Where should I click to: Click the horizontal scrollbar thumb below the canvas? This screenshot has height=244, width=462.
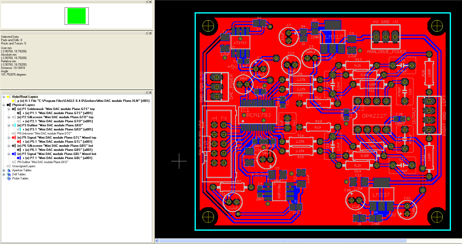283,240
